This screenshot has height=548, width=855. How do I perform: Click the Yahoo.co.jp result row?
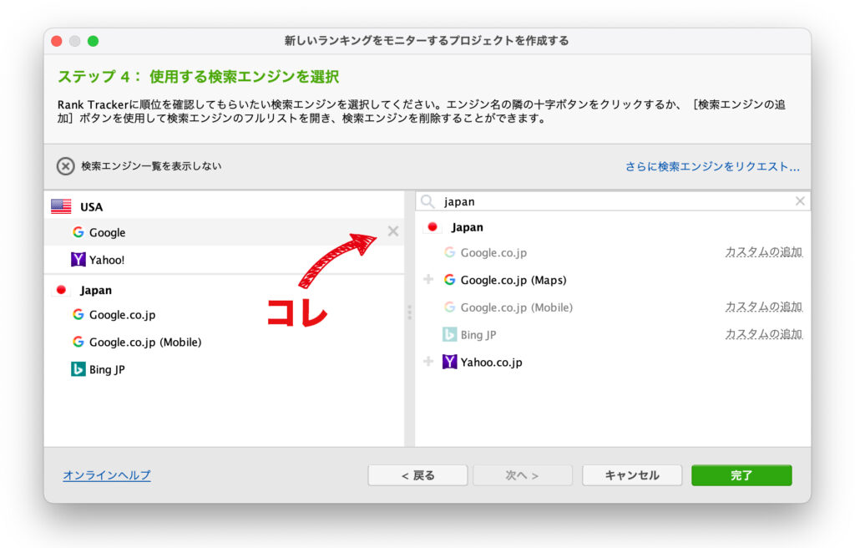[613, 362]
